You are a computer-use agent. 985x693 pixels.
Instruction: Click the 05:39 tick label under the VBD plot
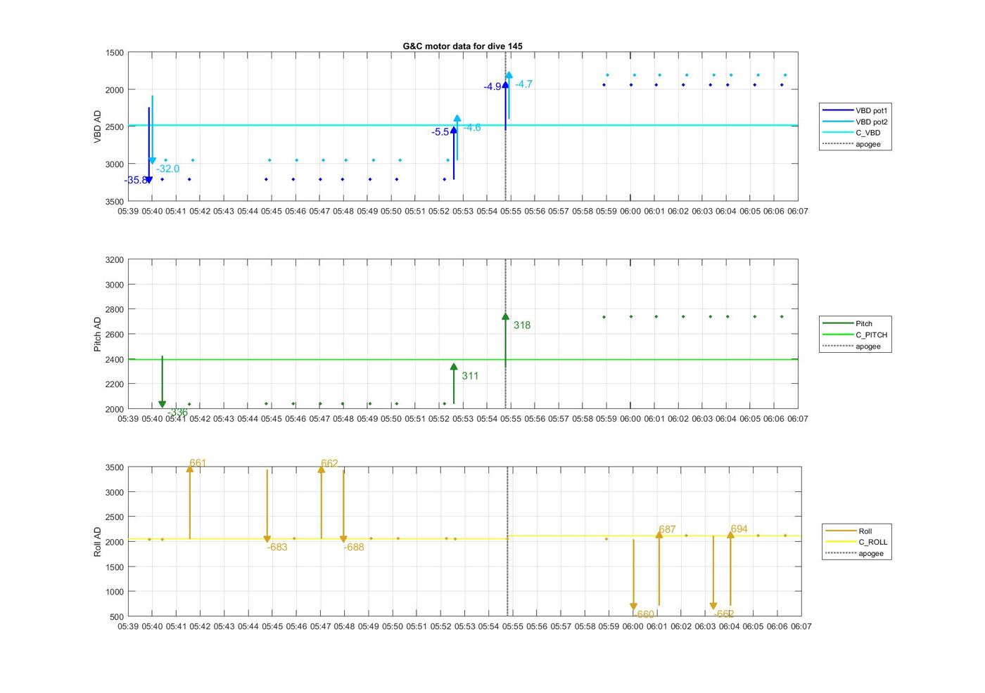click(128, 211)
